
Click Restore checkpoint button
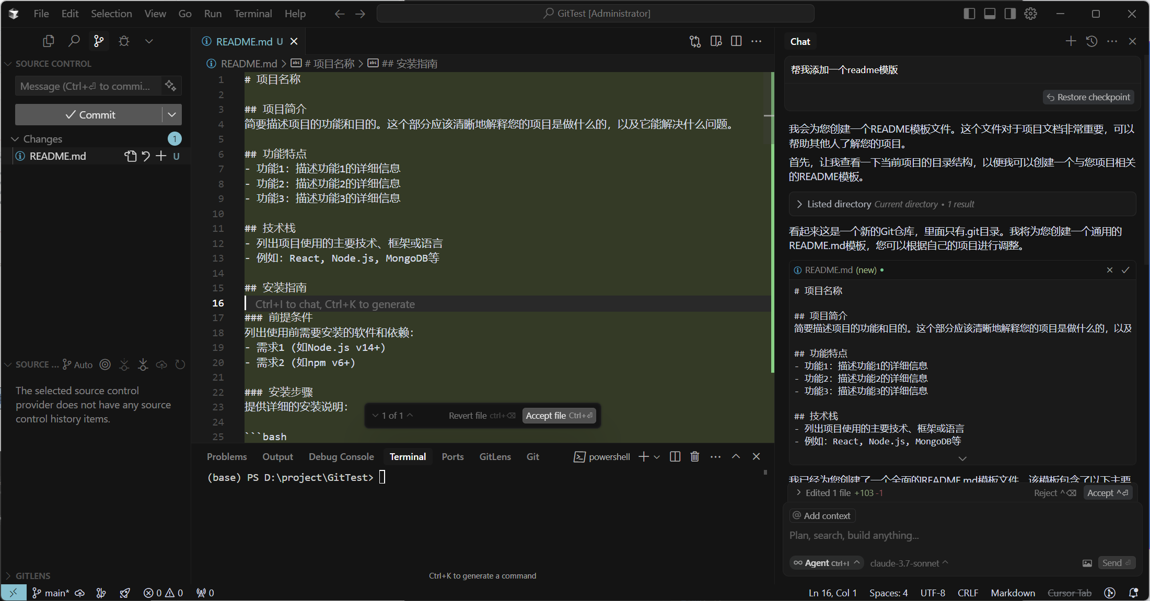1089,97
